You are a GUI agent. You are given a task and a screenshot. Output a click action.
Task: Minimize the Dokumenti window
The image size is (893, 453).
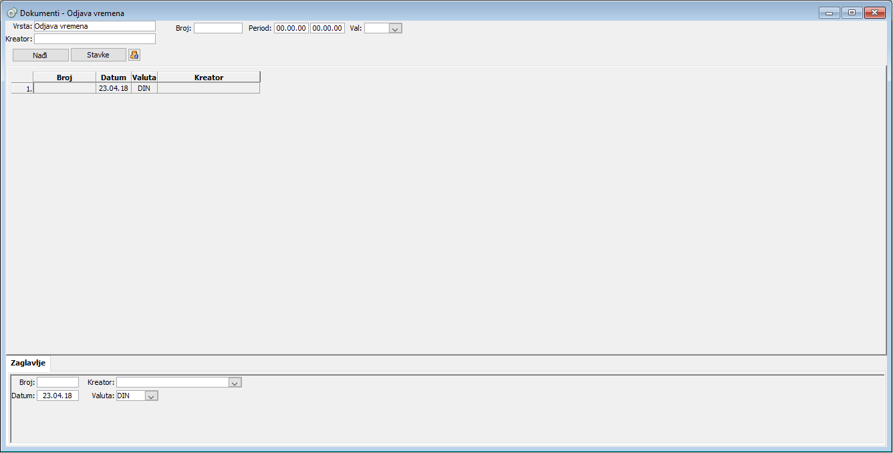tap(829, 13)
